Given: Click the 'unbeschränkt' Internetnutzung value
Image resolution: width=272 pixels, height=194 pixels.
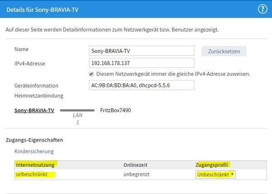Looking at the screenshot, I should tap(32, 174).
